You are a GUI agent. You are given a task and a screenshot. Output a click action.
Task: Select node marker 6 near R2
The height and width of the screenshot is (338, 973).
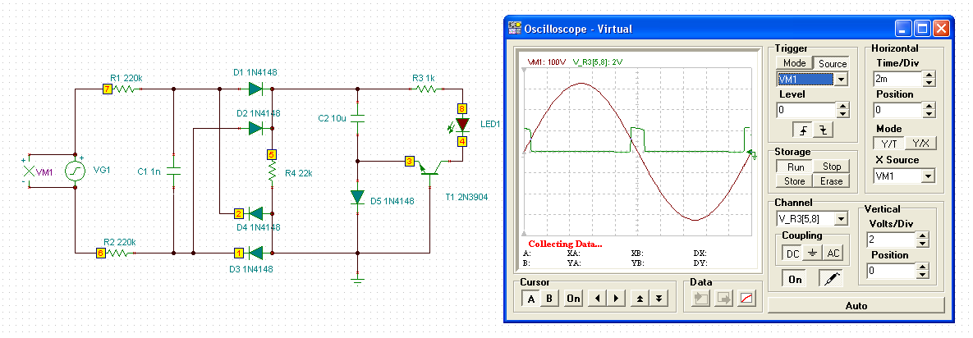(99, 253)
